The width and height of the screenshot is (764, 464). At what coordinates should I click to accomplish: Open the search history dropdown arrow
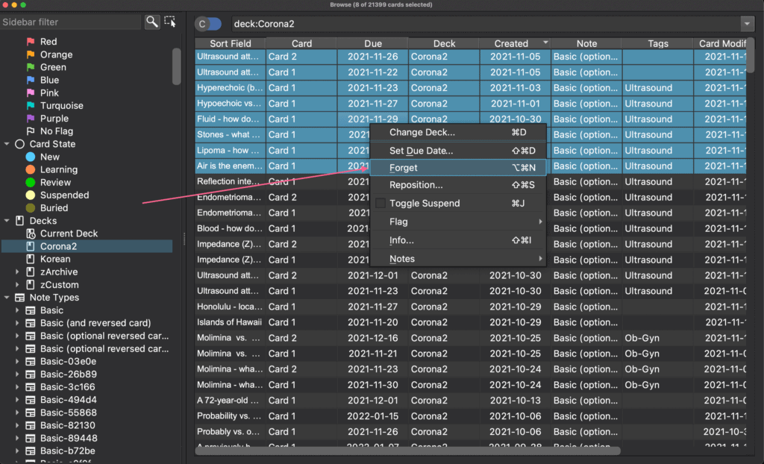point(747,24)
